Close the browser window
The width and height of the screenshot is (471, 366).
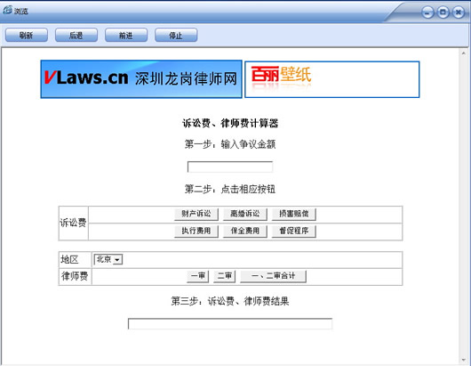point(458,12)
